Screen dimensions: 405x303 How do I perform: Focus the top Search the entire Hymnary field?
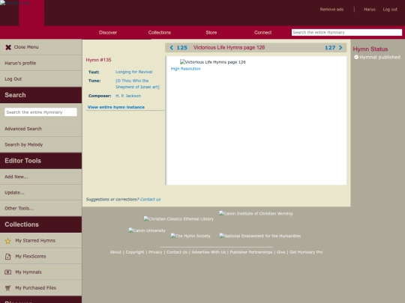pos(346,32)
